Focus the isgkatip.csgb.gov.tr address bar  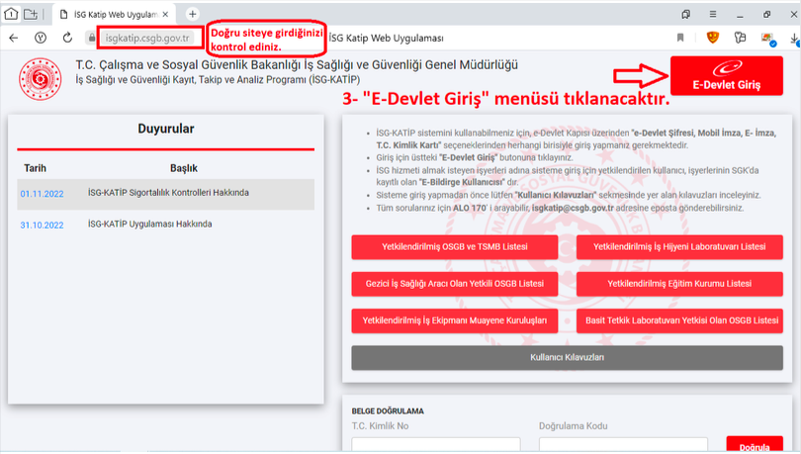coord(150,38)
